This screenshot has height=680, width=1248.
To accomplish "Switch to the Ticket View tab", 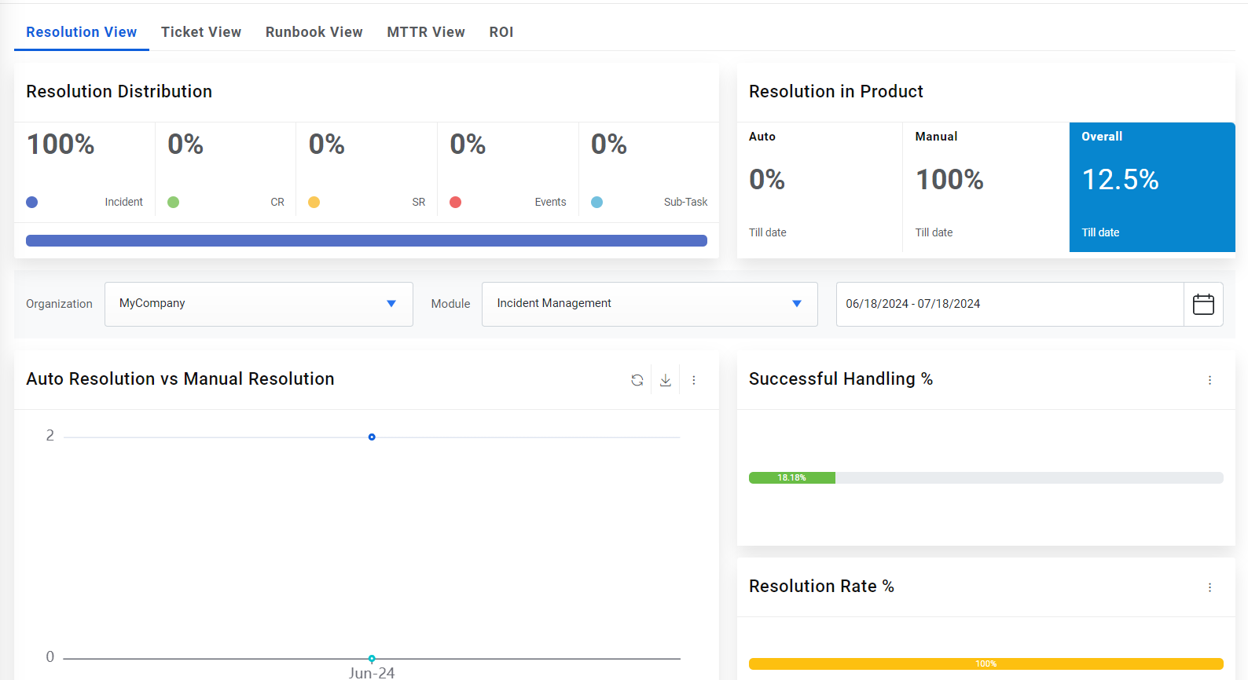I will 201,32.
